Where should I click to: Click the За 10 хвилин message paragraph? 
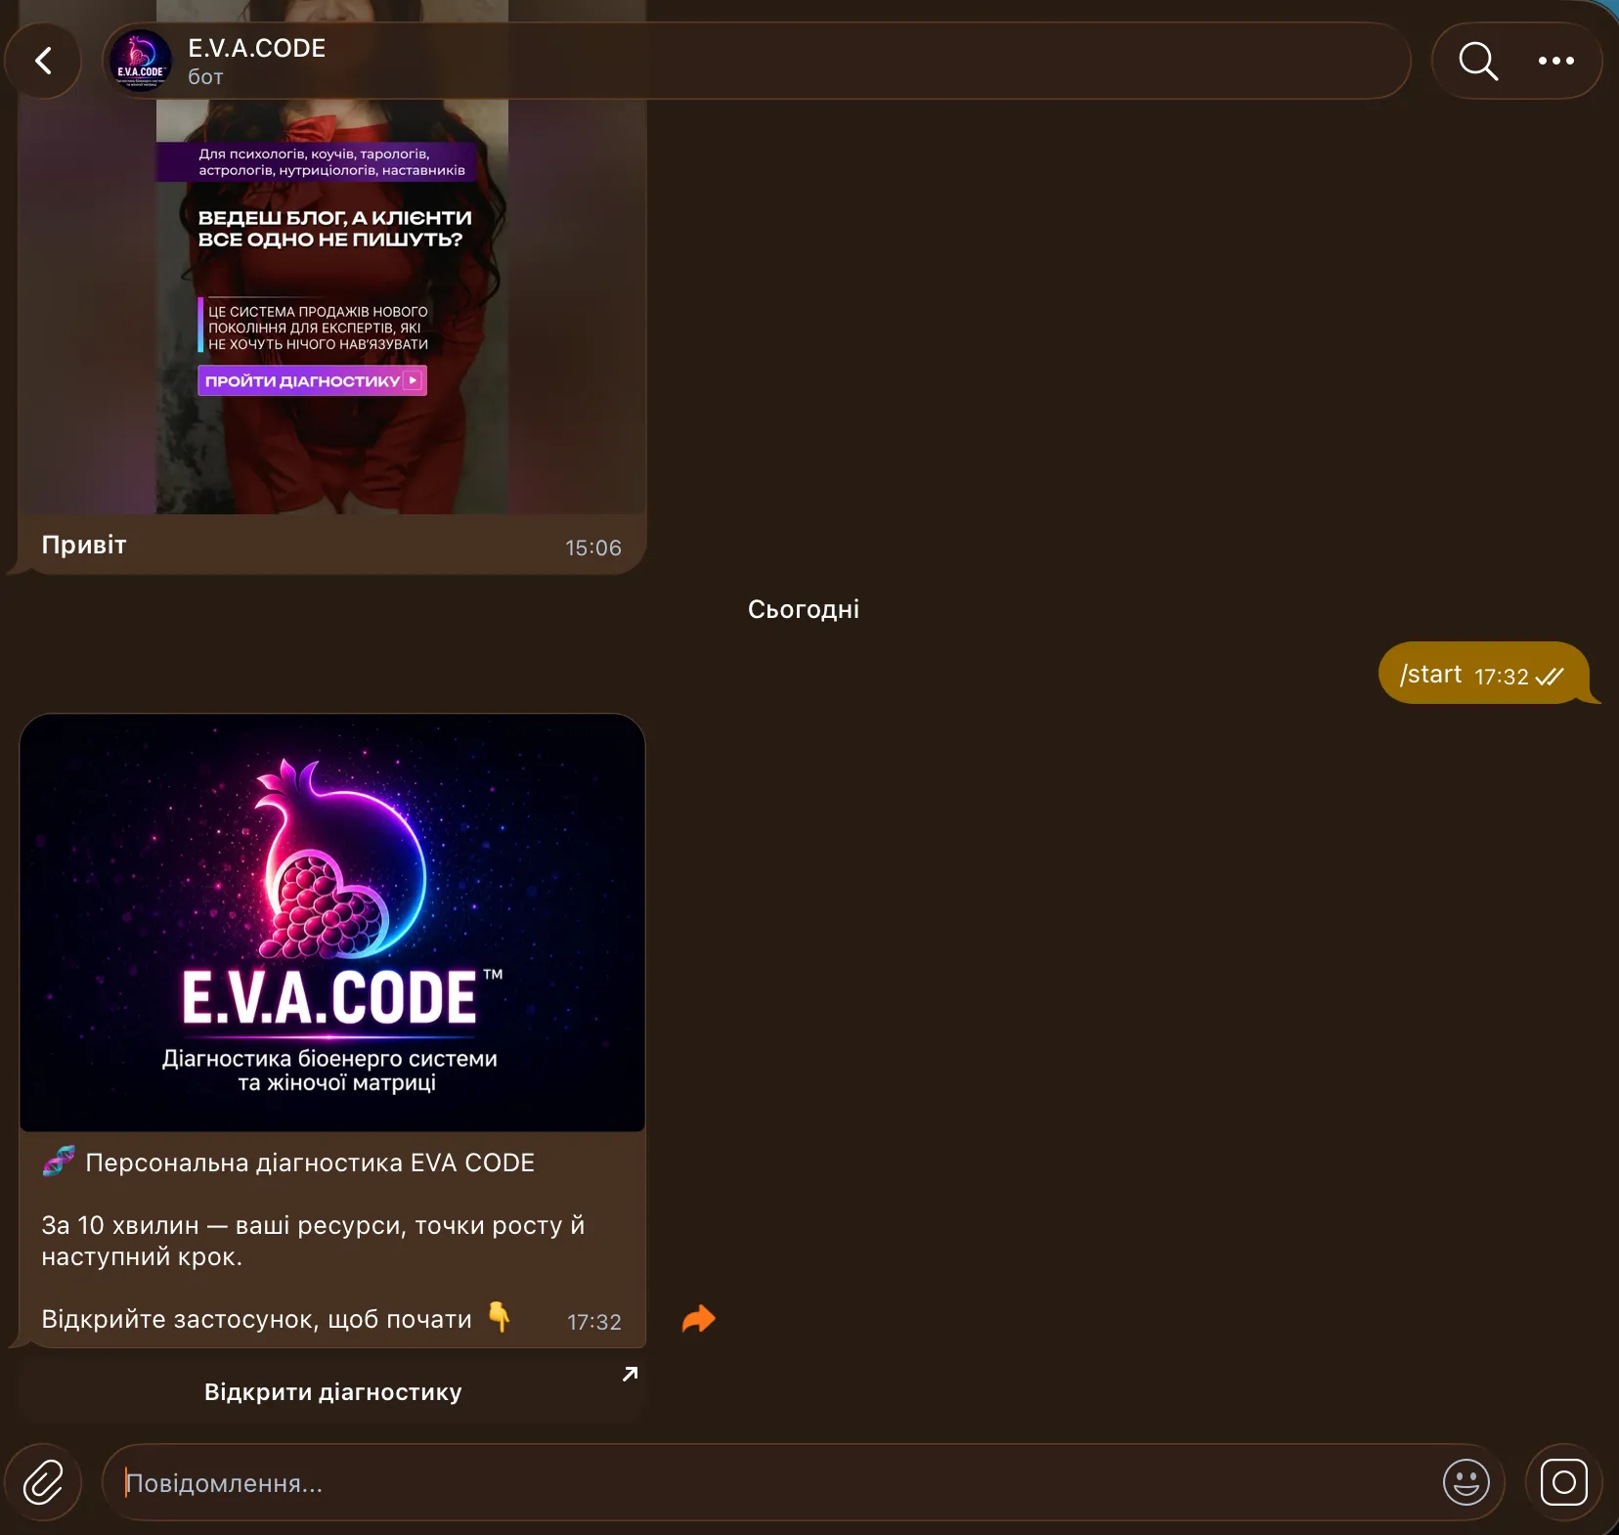coord(313,1241)
